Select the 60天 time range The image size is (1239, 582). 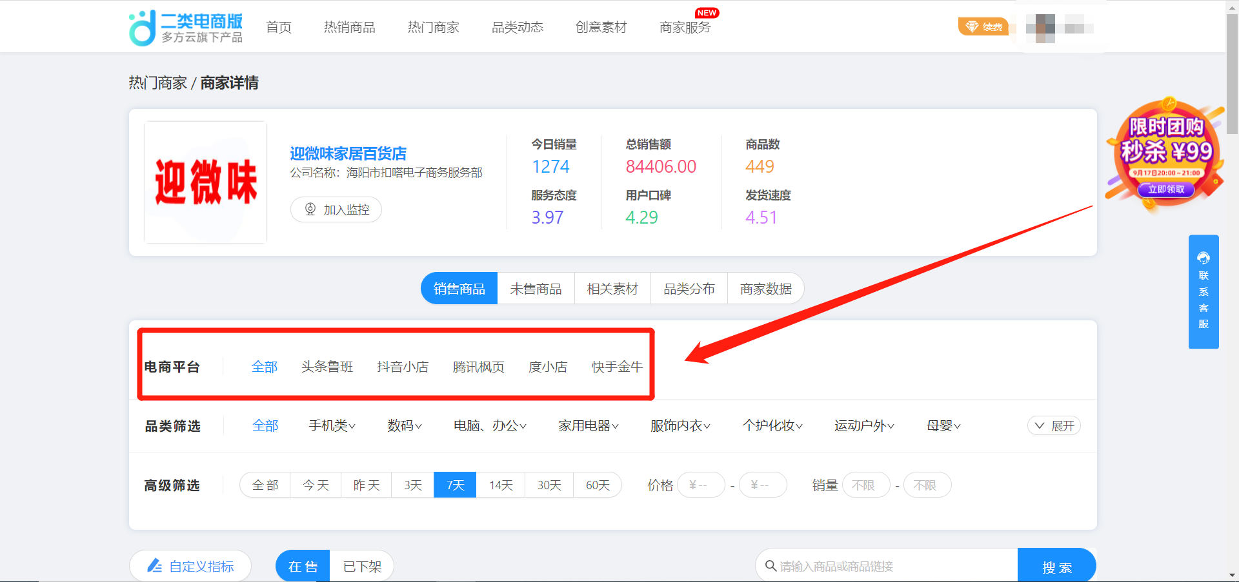pos(598,485)
